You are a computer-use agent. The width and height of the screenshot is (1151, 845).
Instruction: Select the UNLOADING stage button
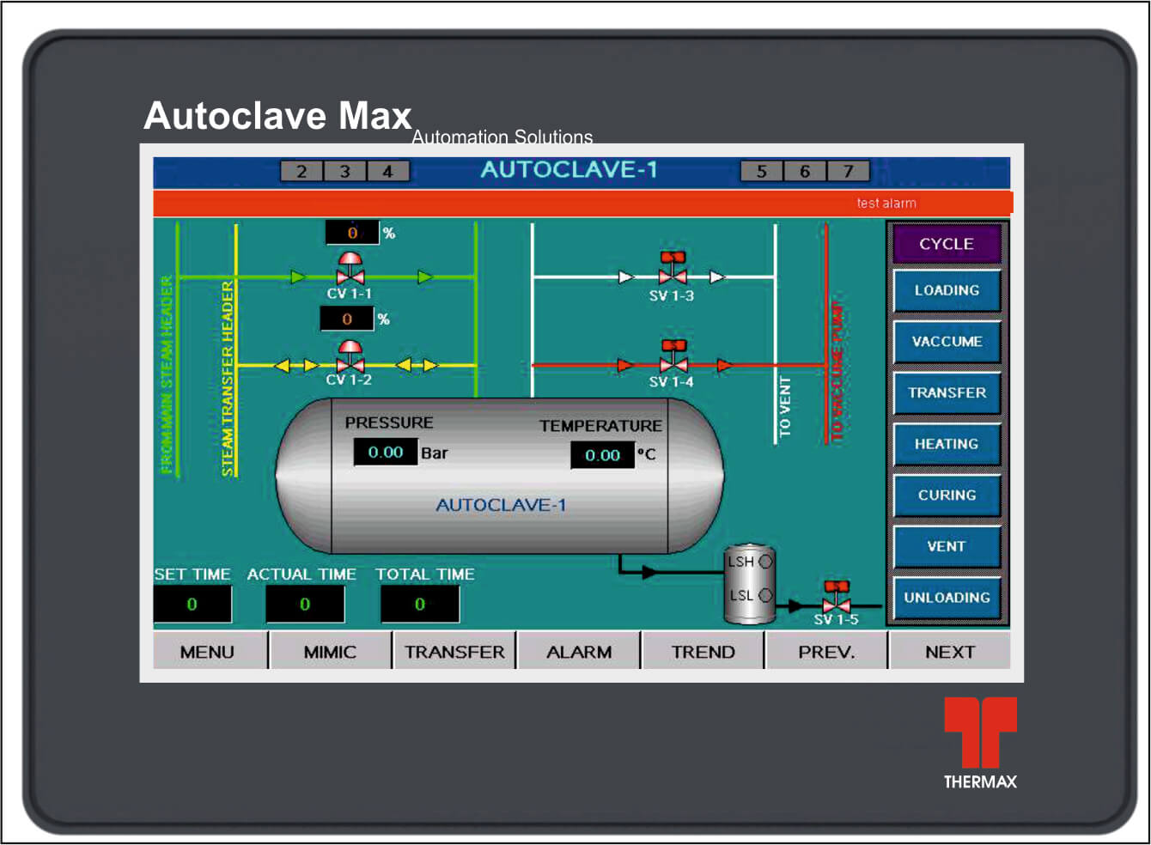tap(947, 598)
